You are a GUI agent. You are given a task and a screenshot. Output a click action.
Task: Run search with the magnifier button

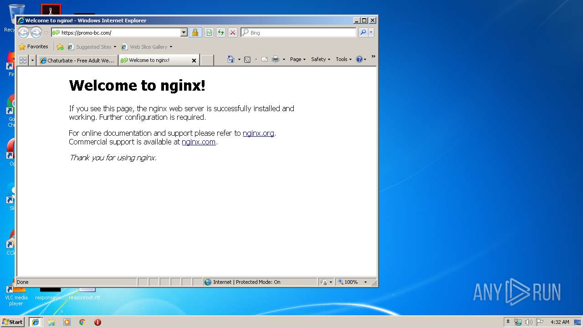pyautogui.click(x=363, y=32)
